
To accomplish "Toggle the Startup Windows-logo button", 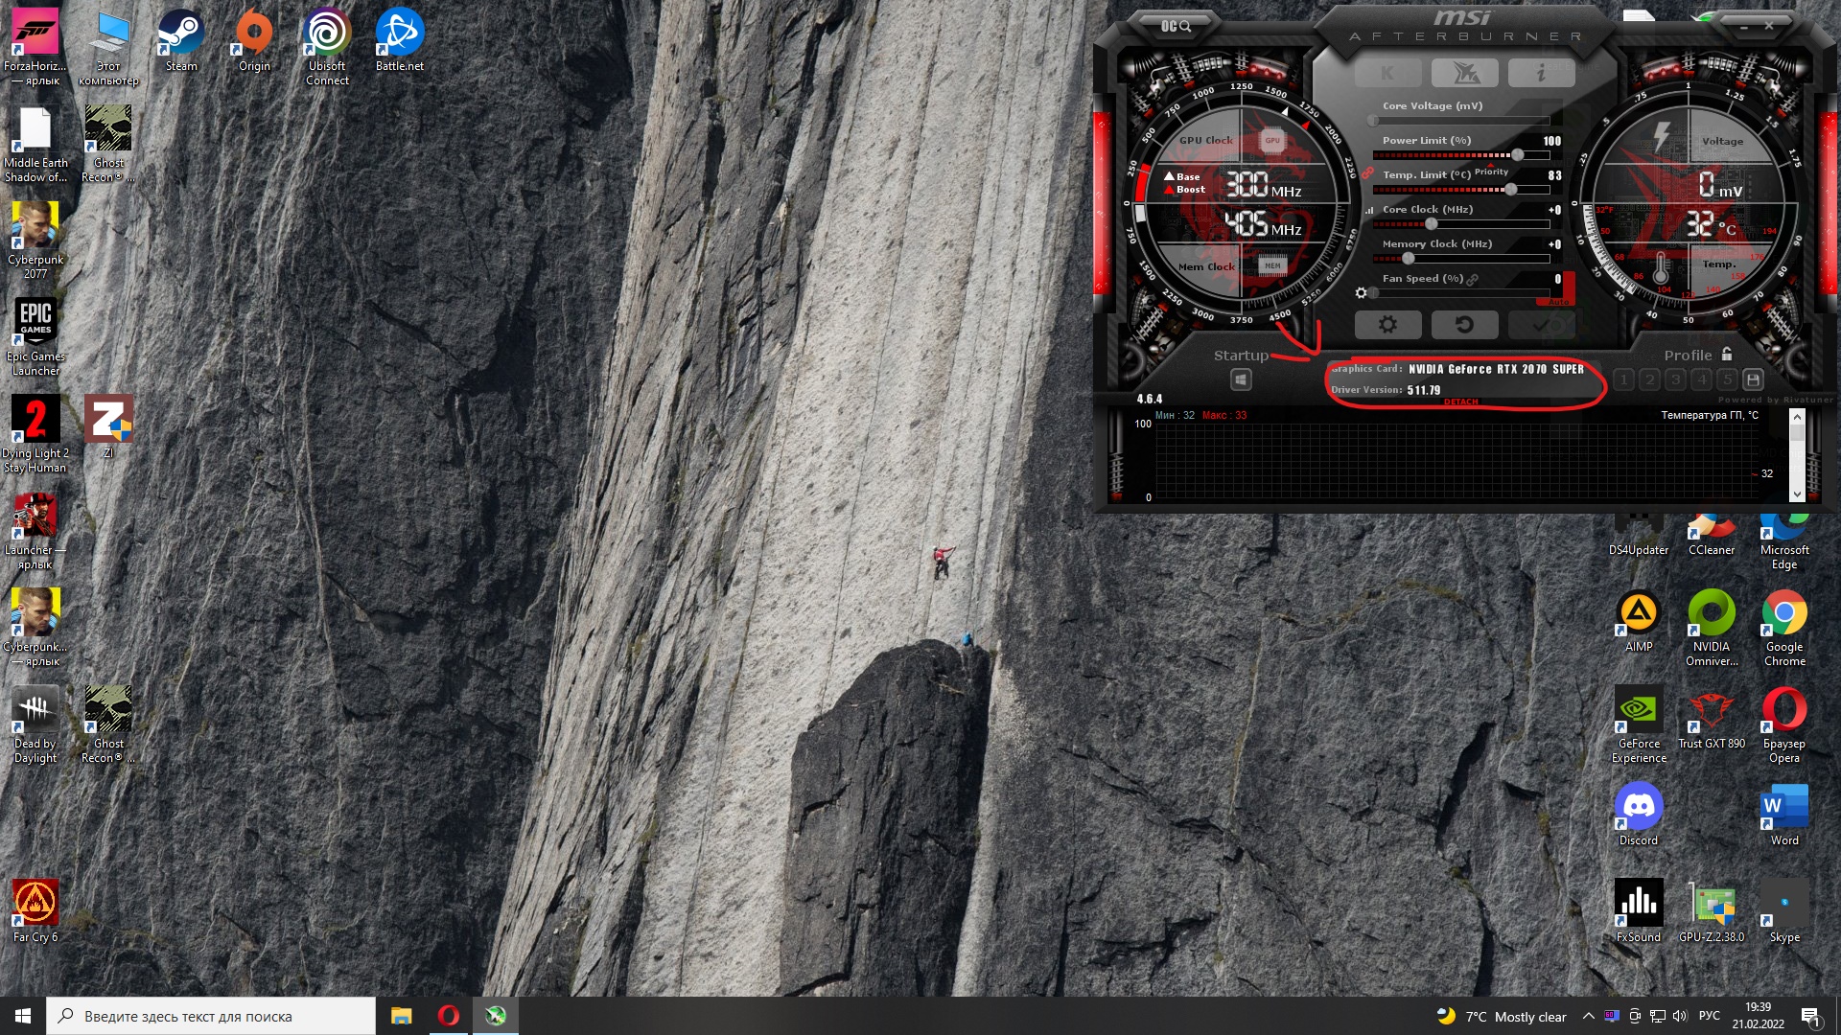I will [1241, 380].
